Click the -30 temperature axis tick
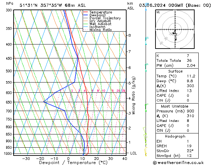 pyautogui.click(x=26, y=159)
